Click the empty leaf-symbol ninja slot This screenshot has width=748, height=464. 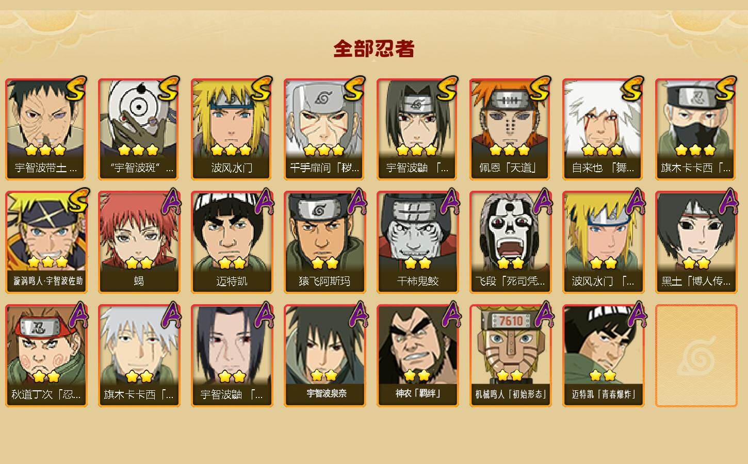tap(696, 356)
